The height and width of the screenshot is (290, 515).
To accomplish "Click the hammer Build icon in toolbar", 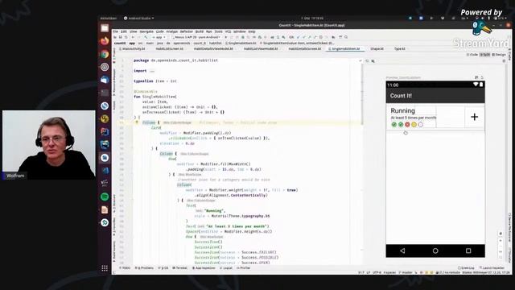I will click(146, 37).
